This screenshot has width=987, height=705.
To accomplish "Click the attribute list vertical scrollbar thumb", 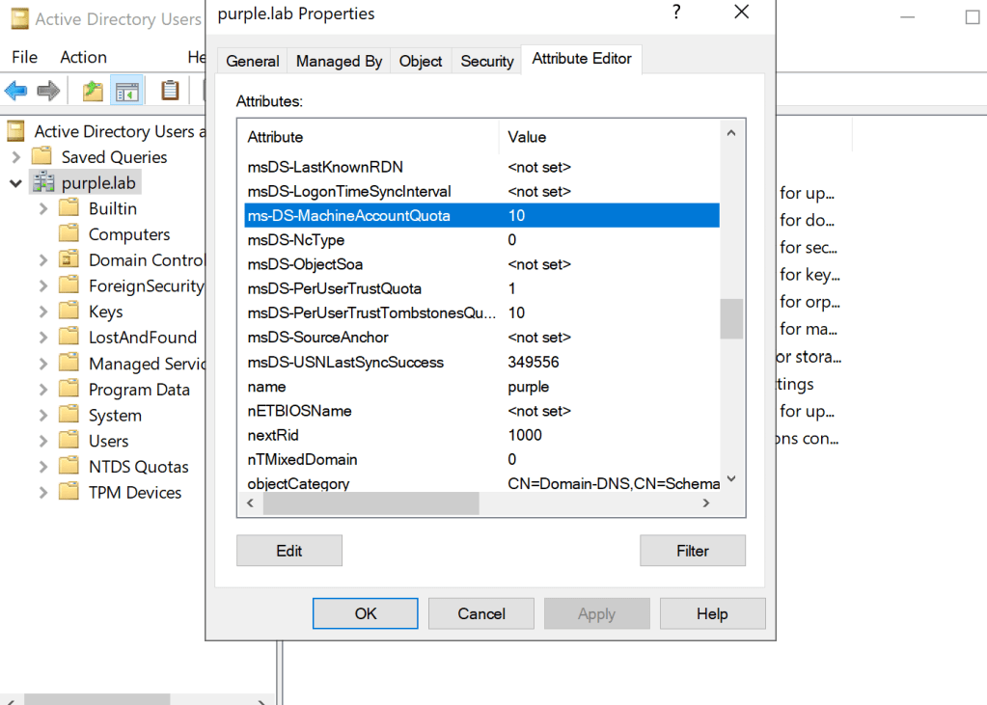I will coord(731,318).
